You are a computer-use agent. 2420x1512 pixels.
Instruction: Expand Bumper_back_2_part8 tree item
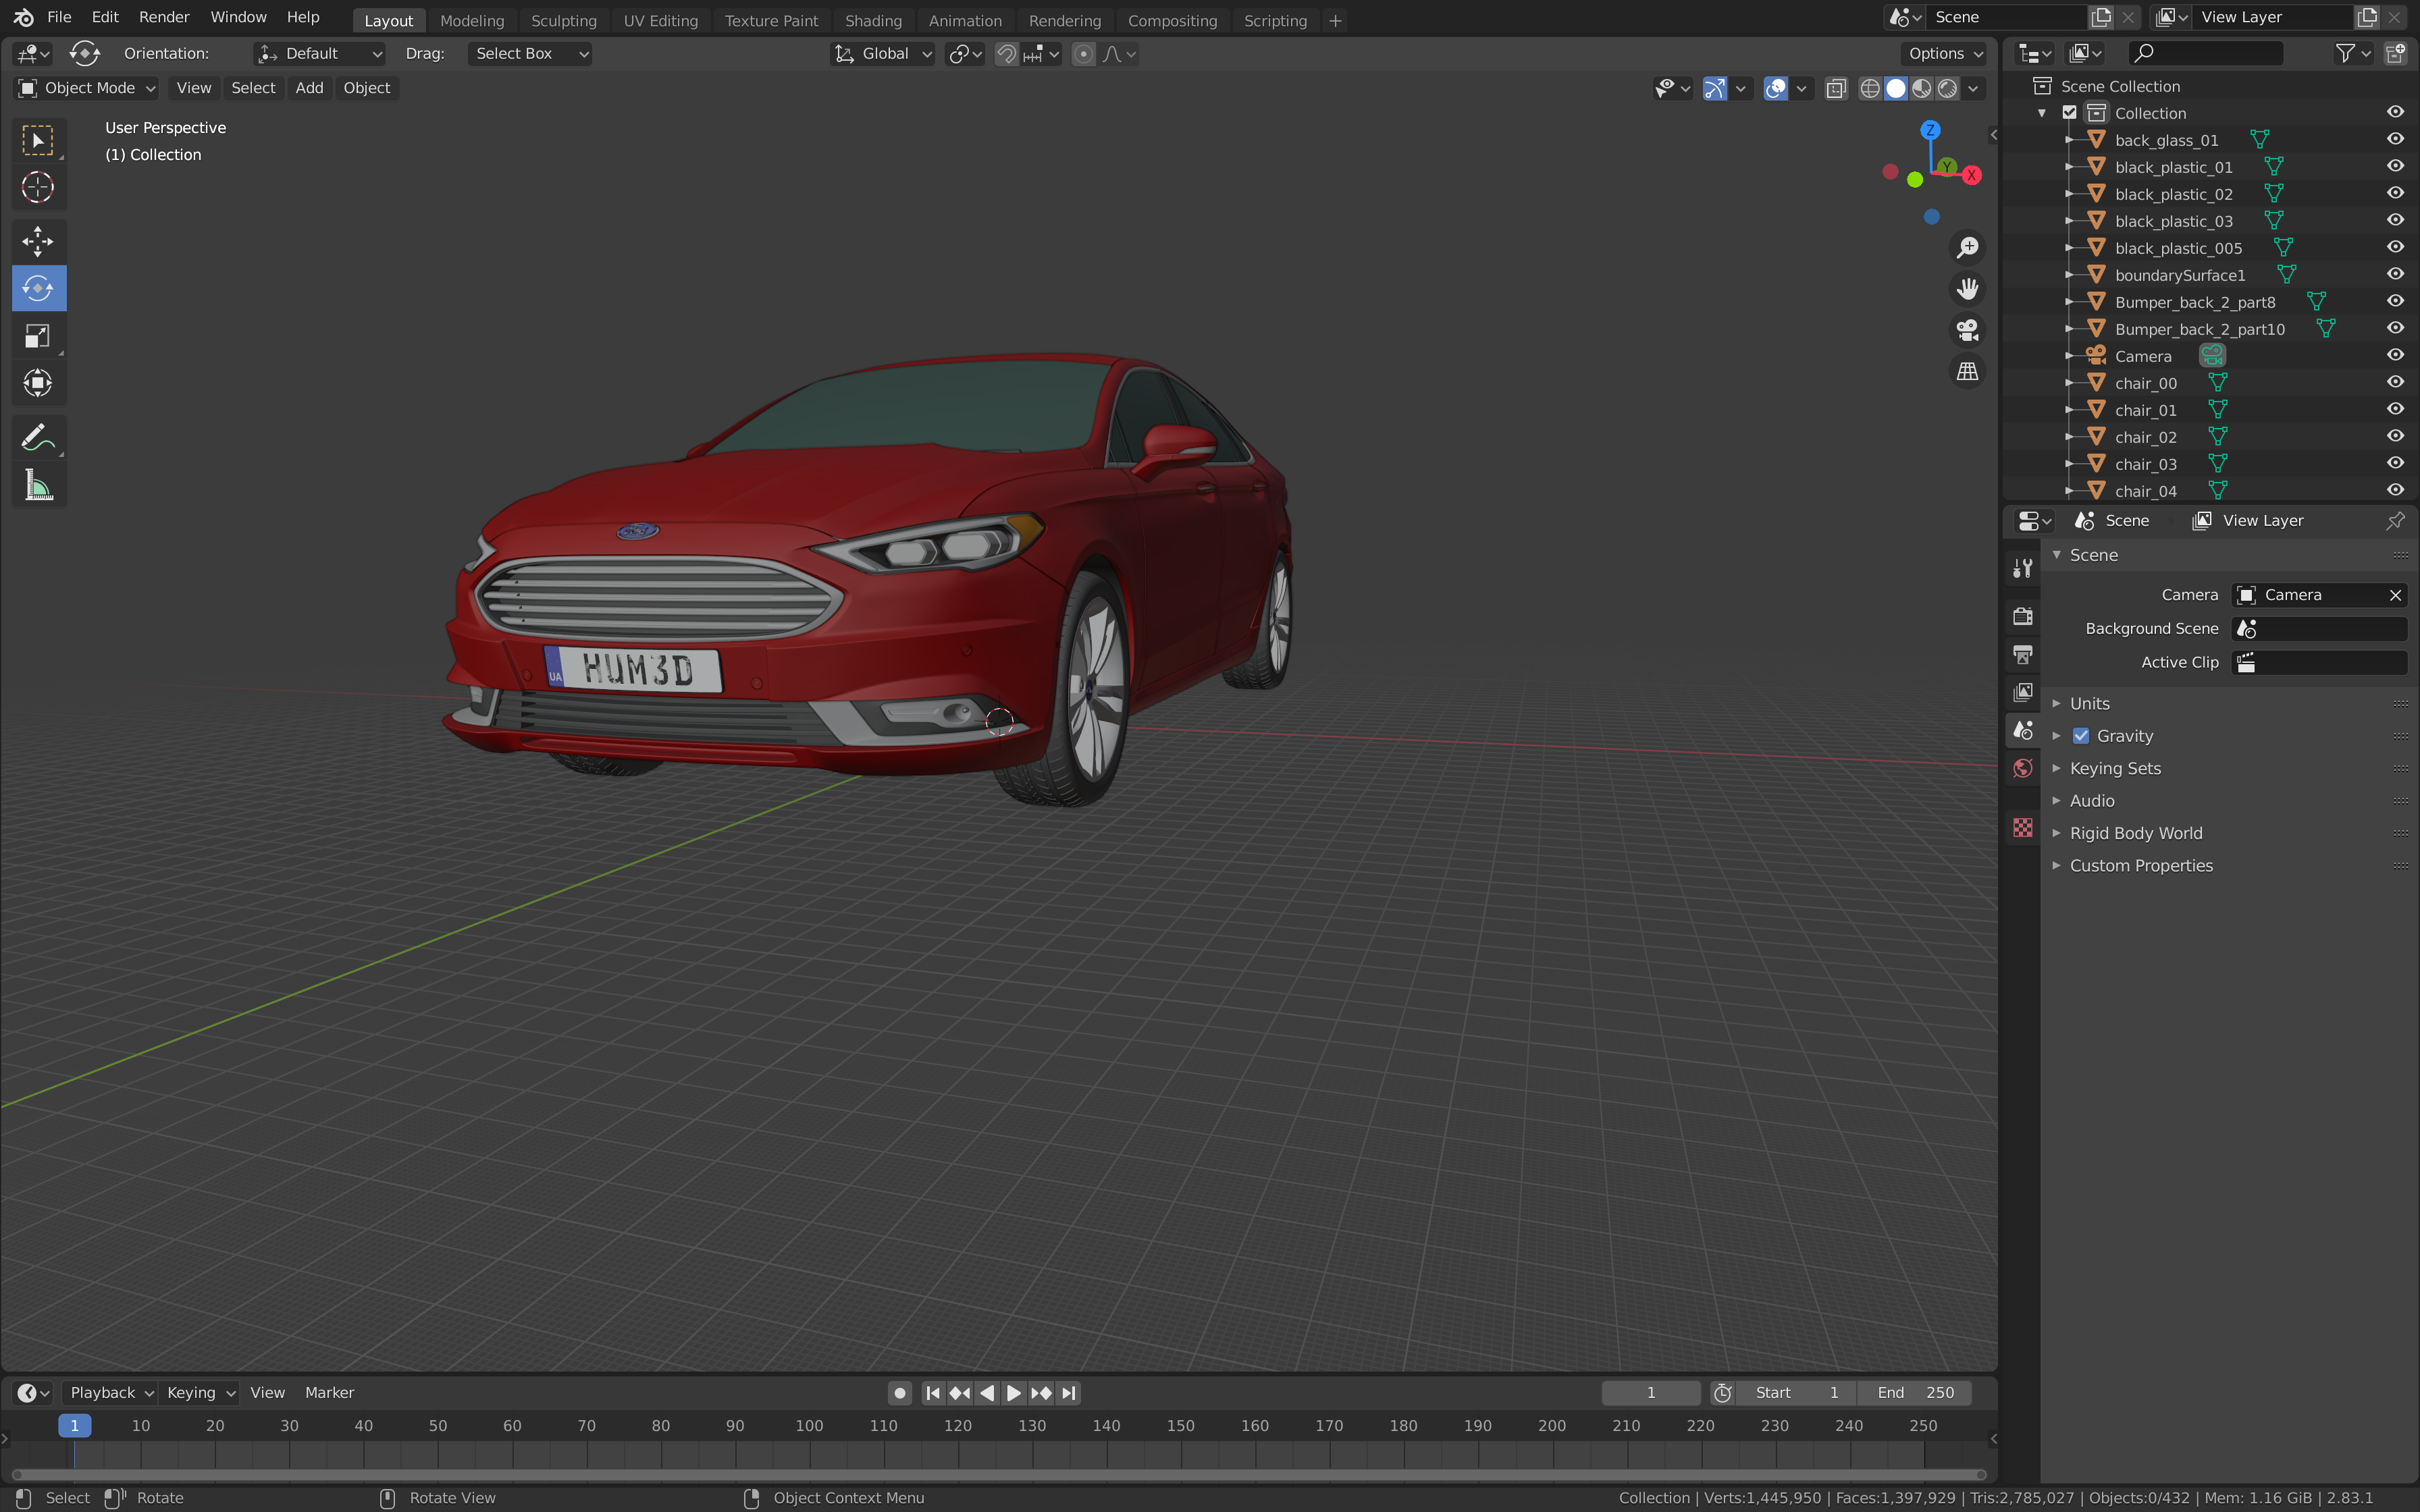pos(2069,302)
